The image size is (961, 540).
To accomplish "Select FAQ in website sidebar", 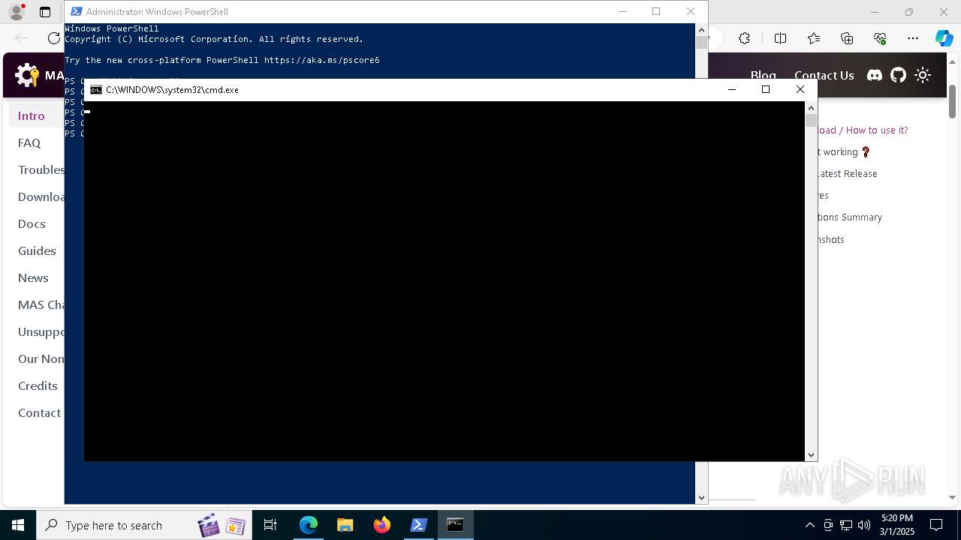I will [x=29, y=142].
